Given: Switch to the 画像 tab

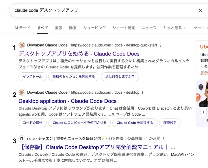Looking at the screenshot, I should point(58,28).
